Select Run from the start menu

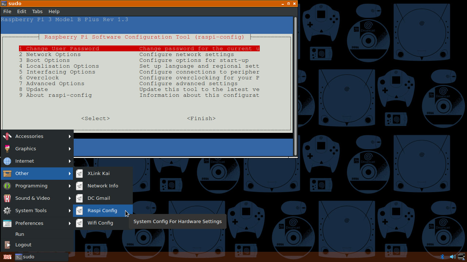[x=37, y=234]
